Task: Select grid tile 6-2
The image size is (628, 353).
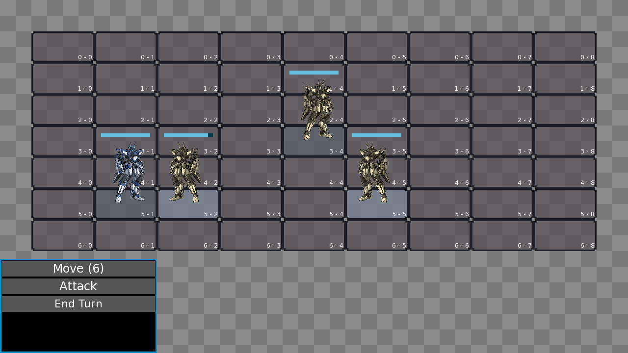Action: point(188,235)
